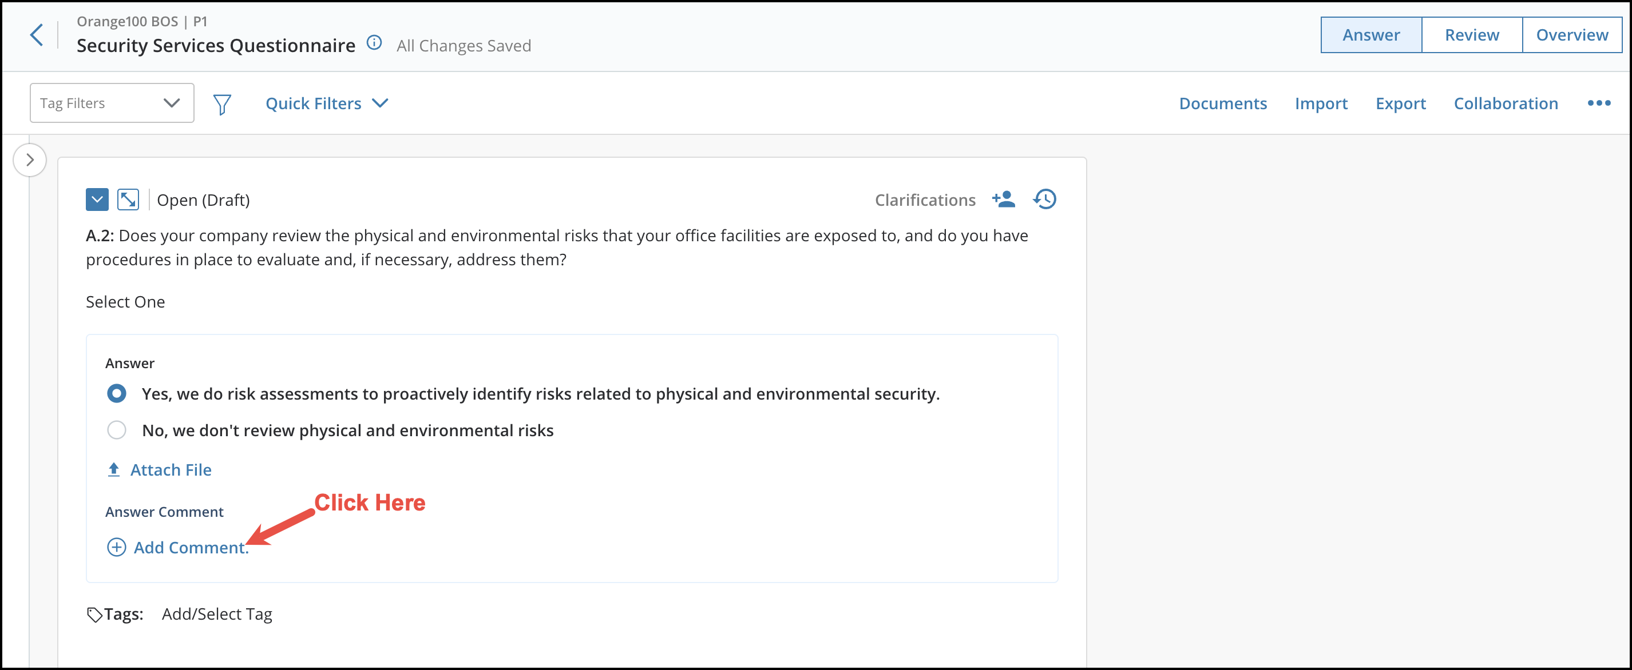Click the funnel filter icon
This screenshot has height=670, width=1632.
point(222,103)
